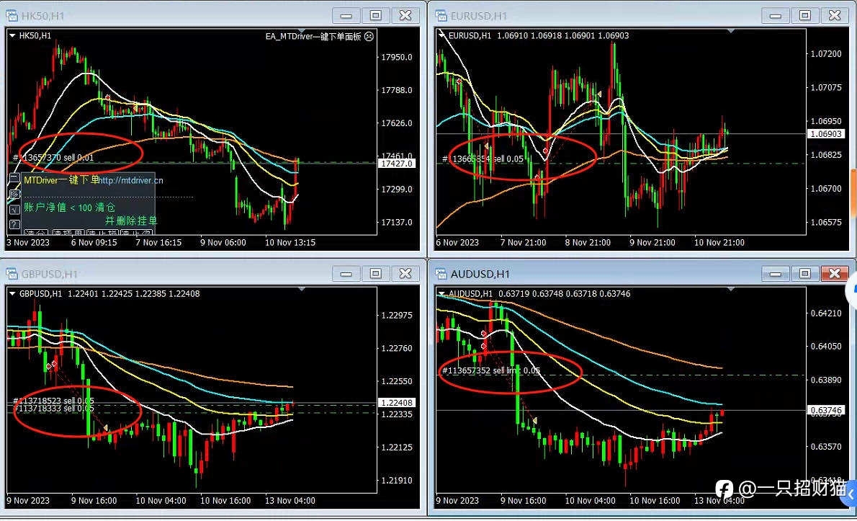Click the EA_MTDriver一键下单面板 label

point(313,36)
